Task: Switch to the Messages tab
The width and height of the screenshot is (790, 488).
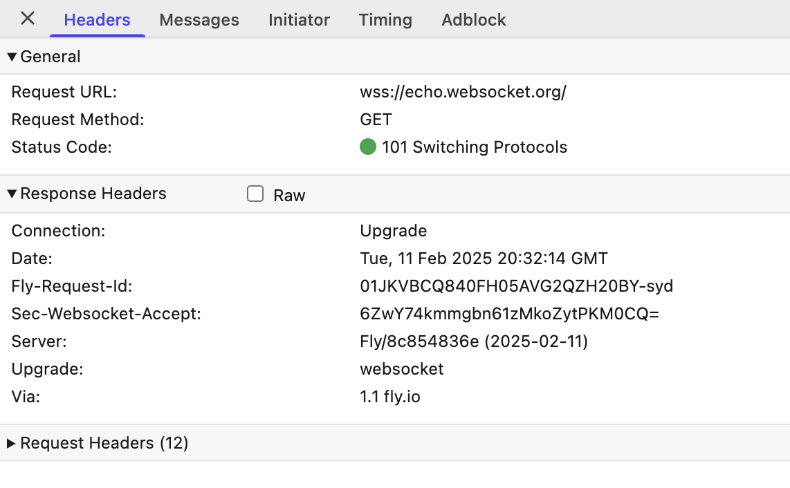Action: [199, 19]
